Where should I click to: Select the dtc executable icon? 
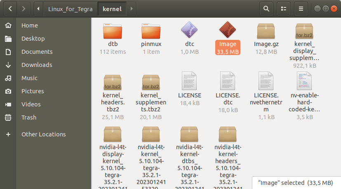click(x=189, y=30)
